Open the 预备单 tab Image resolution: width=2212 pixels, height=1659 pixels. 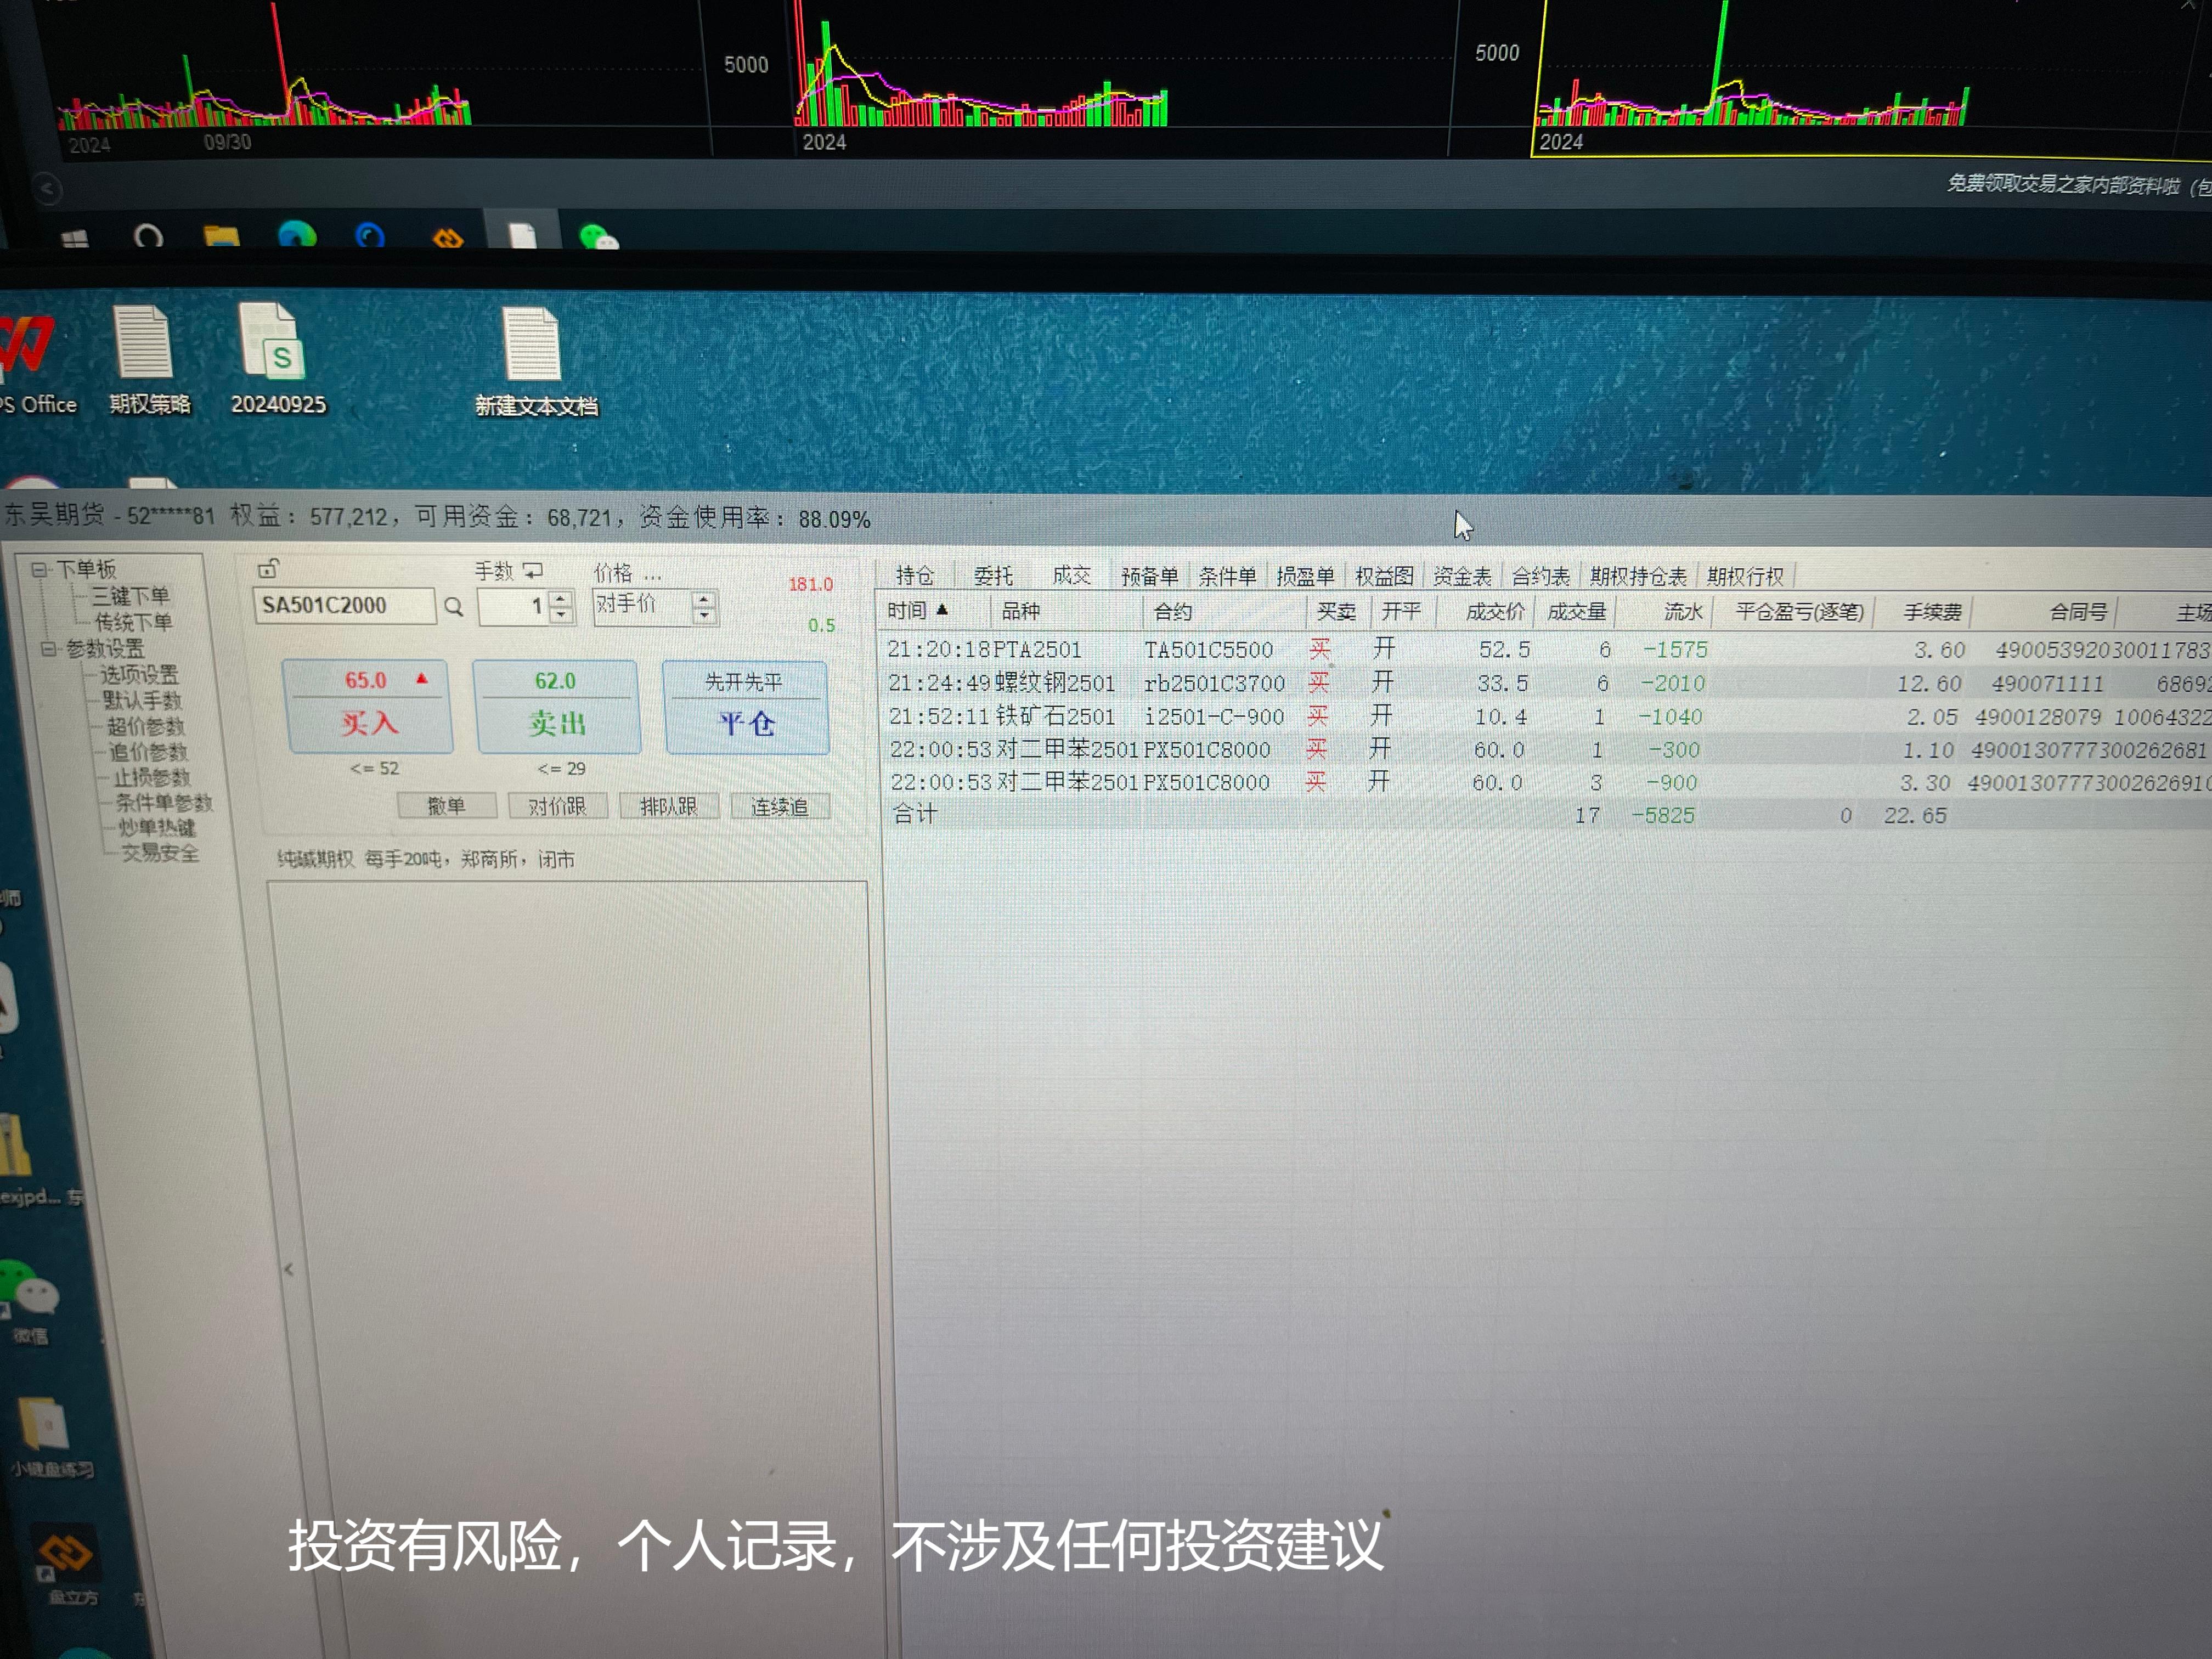pos(1149,576)
